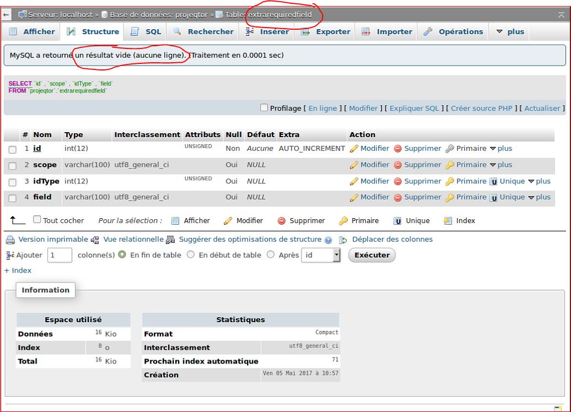571x412 pixels.
Task: Click the red Supprimer icon for id row
Action: point(397,149)
